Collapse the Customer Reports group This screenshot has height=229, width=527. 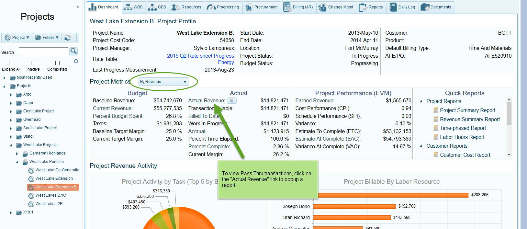421,146
